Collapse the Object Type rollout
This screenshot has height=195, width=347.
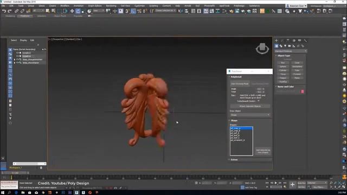pos(284,56)
